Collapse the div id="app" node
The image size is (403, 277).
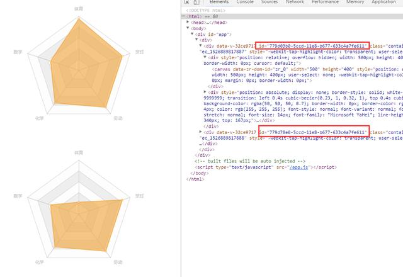point(192,33)
